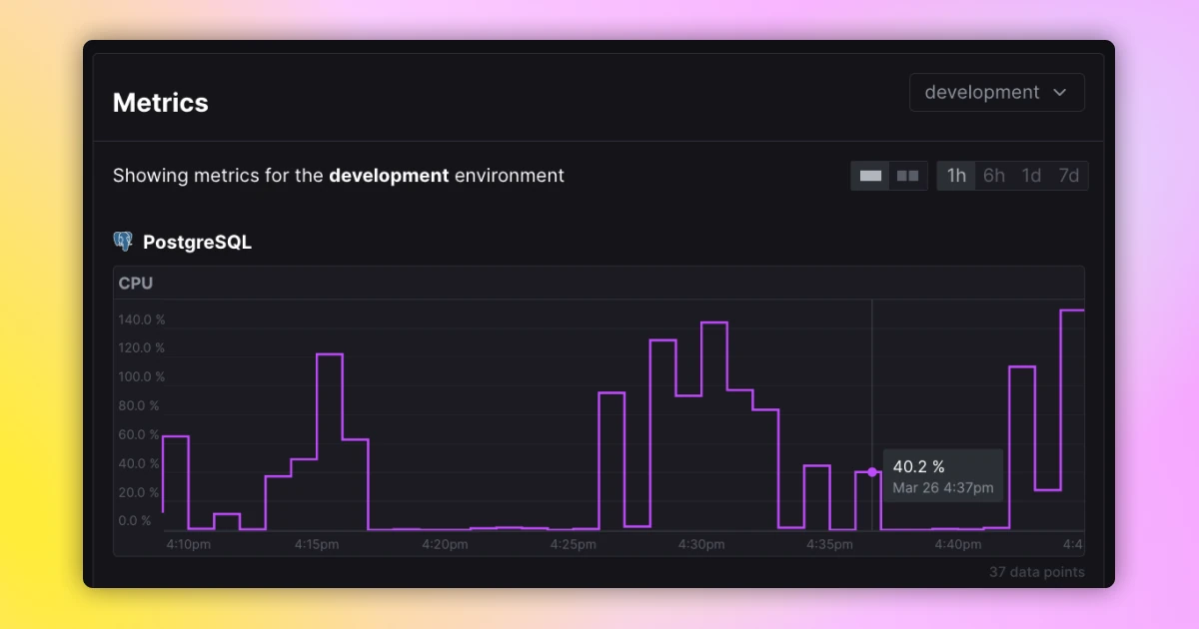
Task: Click the 20.0 % axis label
Action: point(139,493)
